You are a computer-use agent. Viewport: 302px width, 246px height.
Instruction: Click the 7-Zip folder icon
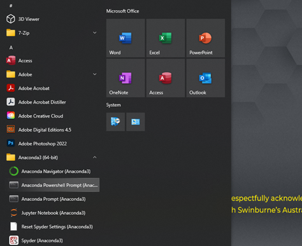coord(11,33)
